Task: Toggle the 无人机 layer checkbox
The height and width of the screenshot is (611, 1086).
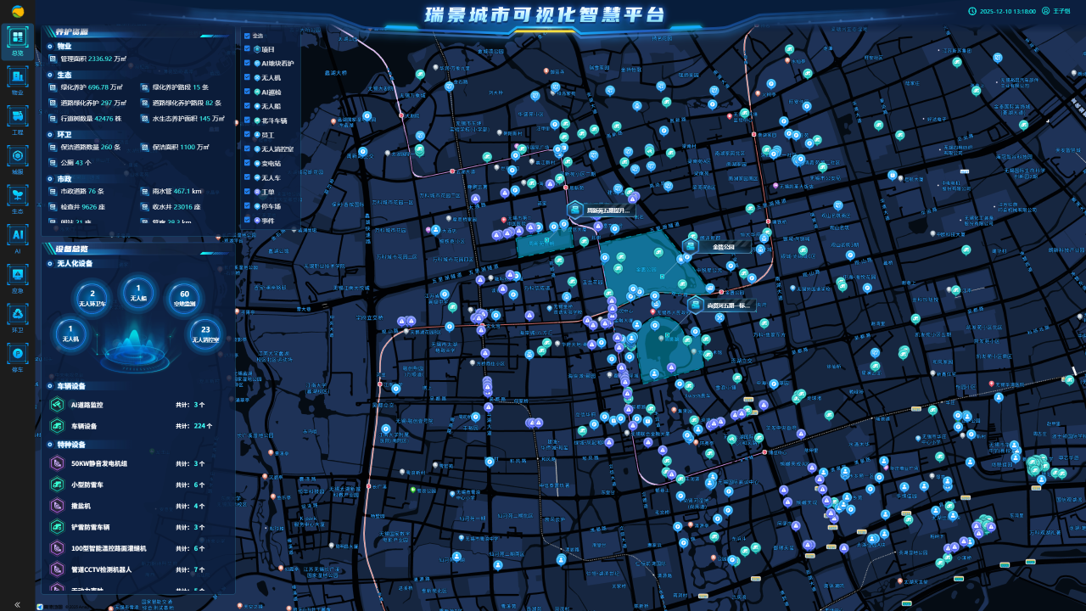Action: click(x=247, y=77)
